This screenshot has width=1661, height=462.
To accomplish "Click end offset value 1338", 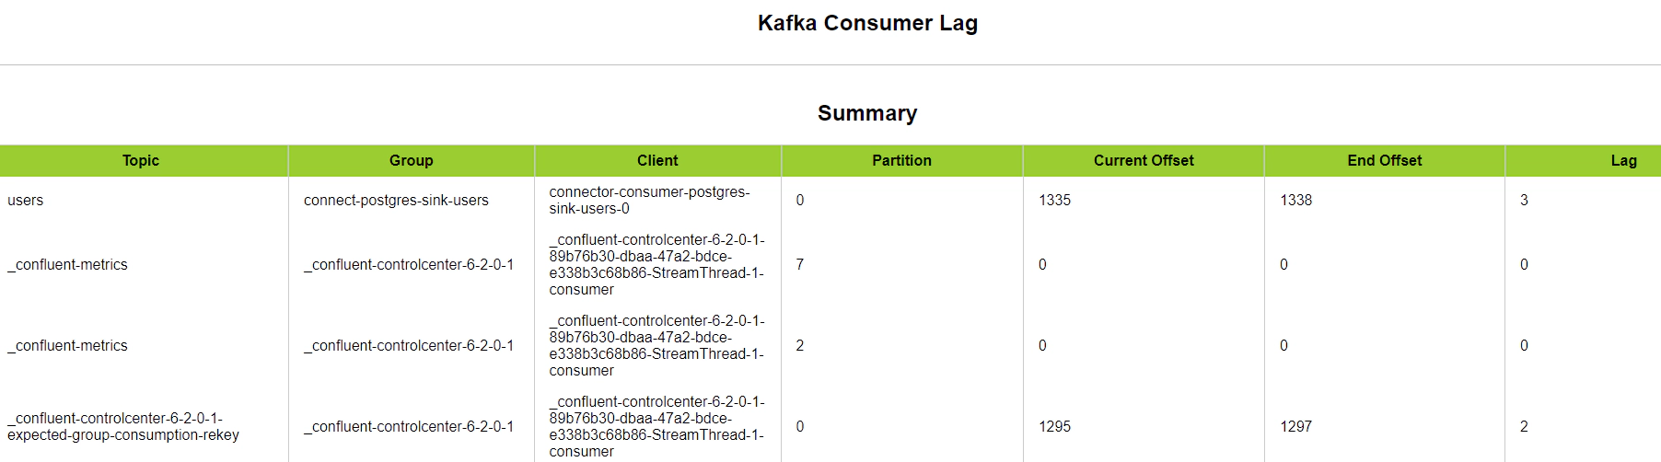I will coord(1295,200).
